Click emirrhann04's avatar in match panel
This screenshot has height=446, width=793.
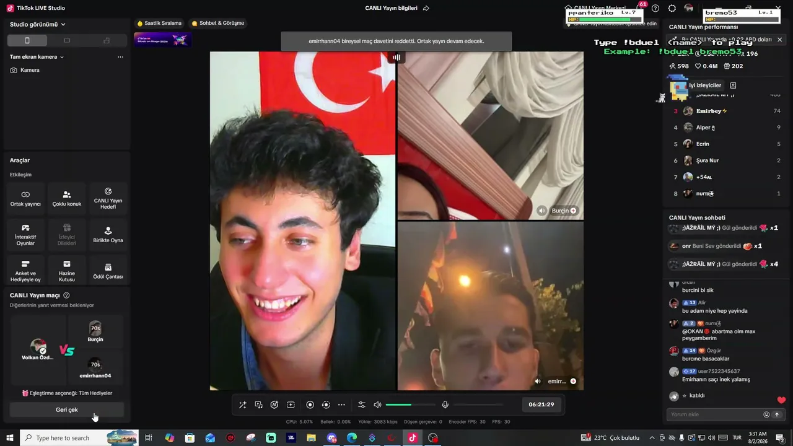[95, 364]
